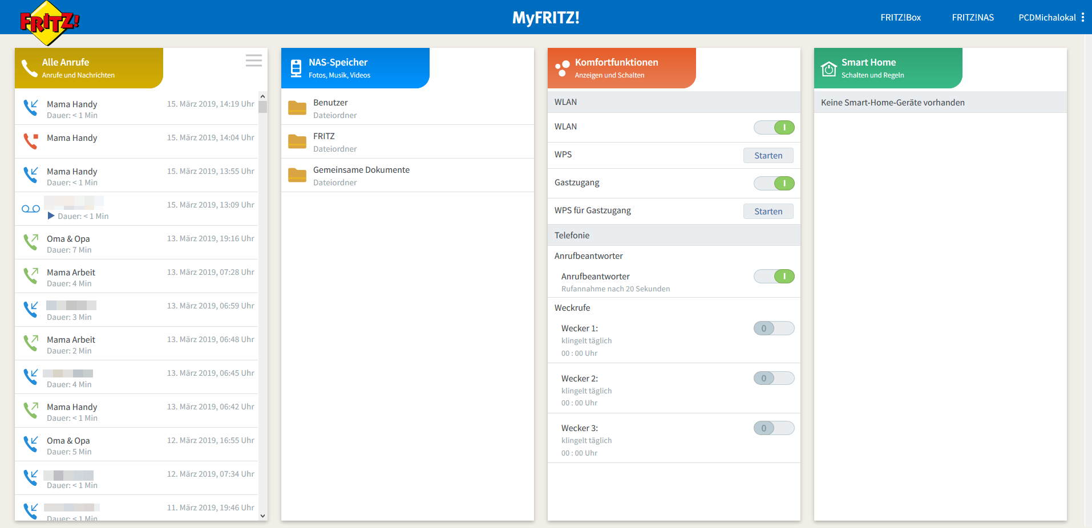Click the FRITZ folder icon
The width and height of the screenshot is (1092, 528).
pyautogui.click(x=297, y=141)
